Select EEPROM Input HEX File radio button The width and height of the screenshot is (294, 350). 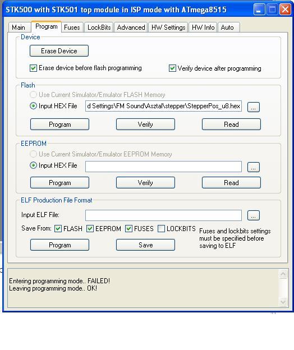[33, 165]
